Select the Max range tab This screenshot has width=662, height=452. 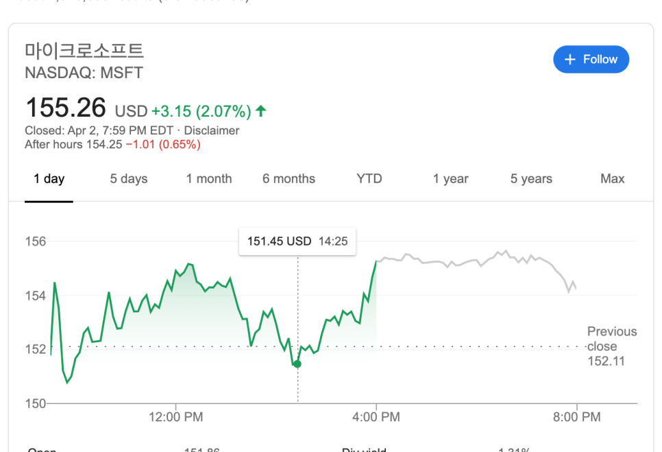coord(612,179)
